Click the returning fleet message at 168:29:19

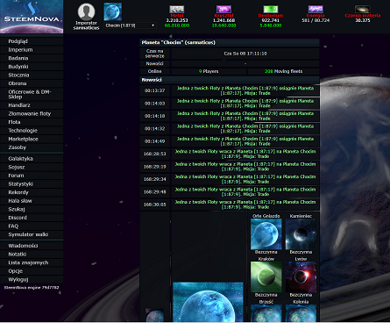[x=245, y=167]
